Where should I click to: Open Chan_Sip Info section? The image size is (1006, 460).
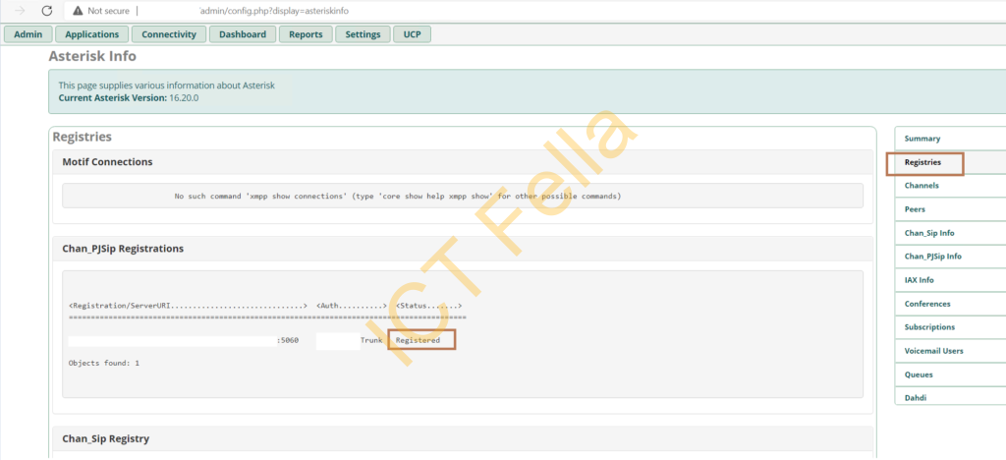pos(950,233)
